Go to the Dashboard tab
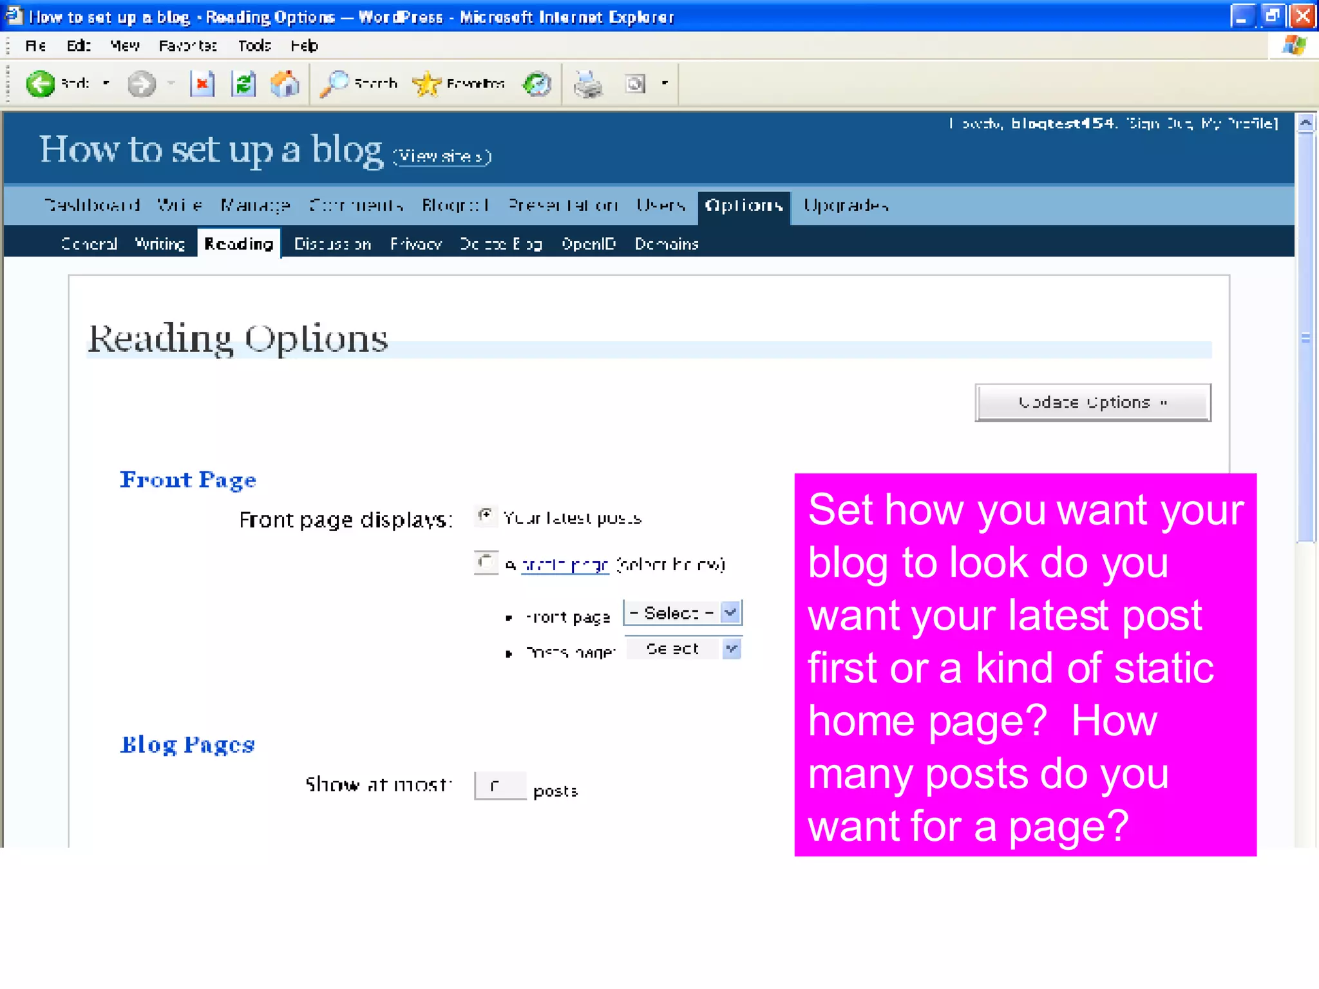Image resolution: width=1319 pixels, height=989 pixels. [x=92, y=205]
